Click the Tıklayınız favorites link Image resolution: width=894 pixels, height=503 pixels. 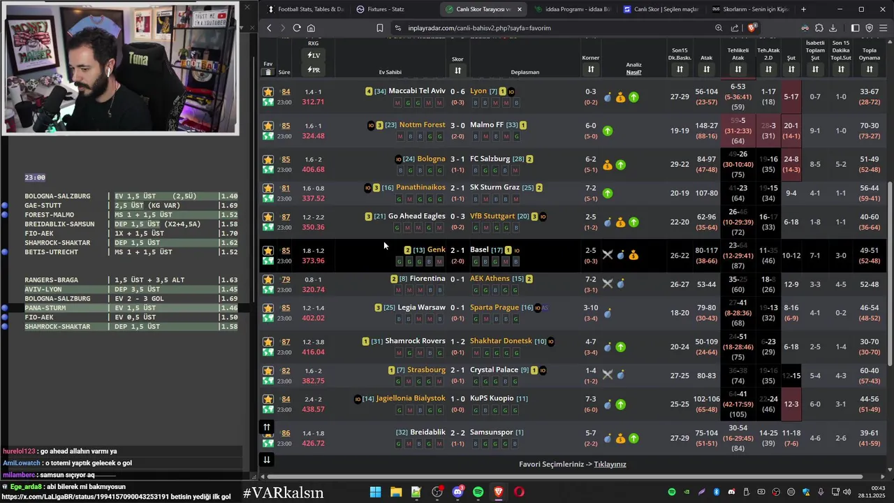tap(610, 464)
